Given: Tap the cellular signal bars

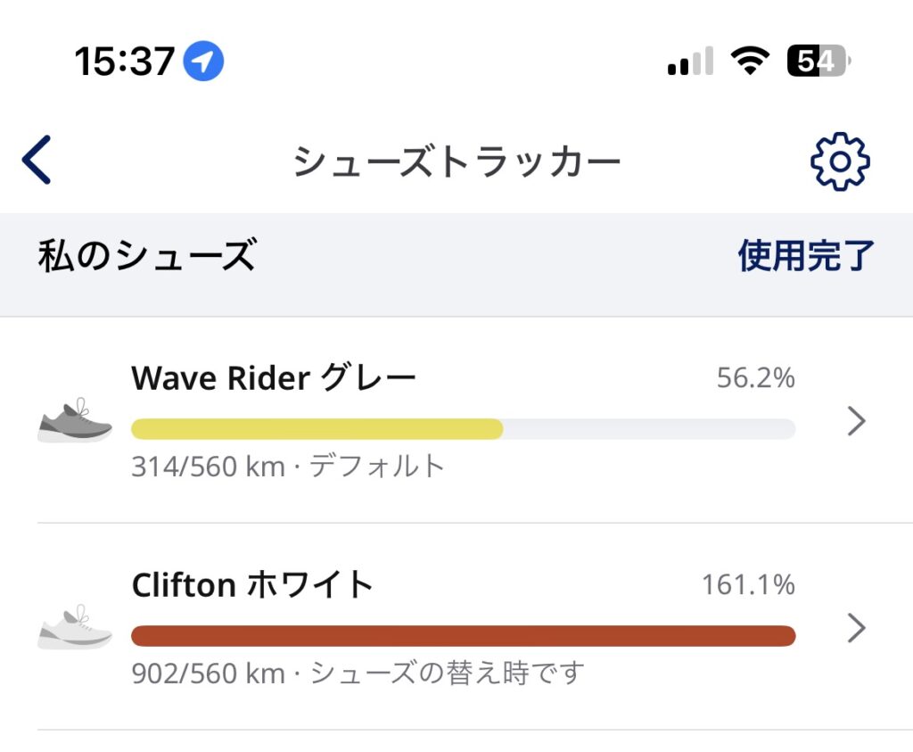Looking at the screenshot, I should point(690,62).
